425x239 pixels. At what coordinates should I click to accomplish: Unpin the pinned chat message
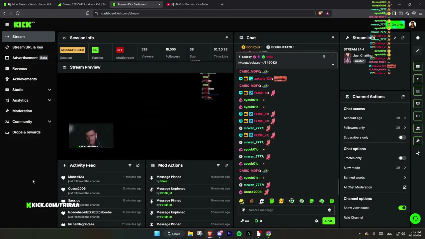click(324, 57)
